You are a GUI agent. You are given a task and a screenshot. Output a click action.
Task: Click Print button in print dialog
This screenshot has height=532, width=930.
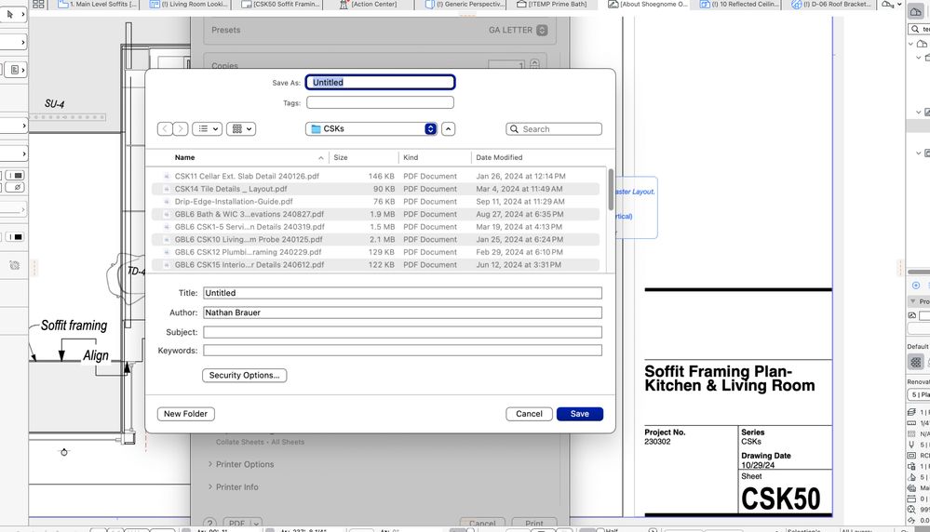pos(533,524)
